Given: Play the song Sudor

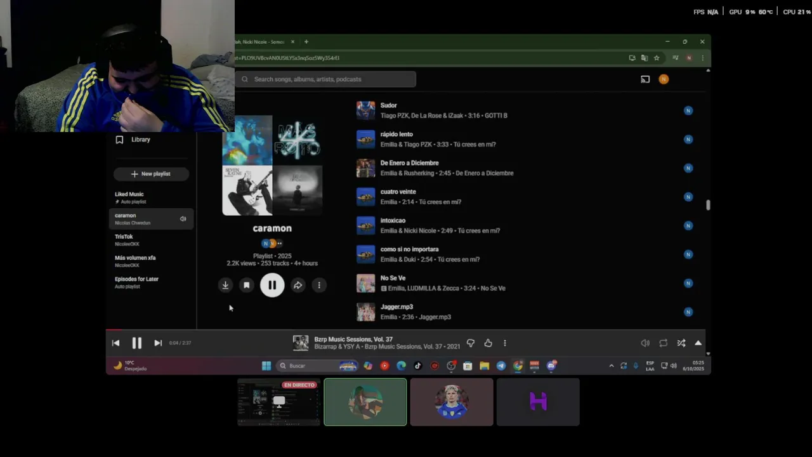Looking at the screenshot, I should point(388,105).
